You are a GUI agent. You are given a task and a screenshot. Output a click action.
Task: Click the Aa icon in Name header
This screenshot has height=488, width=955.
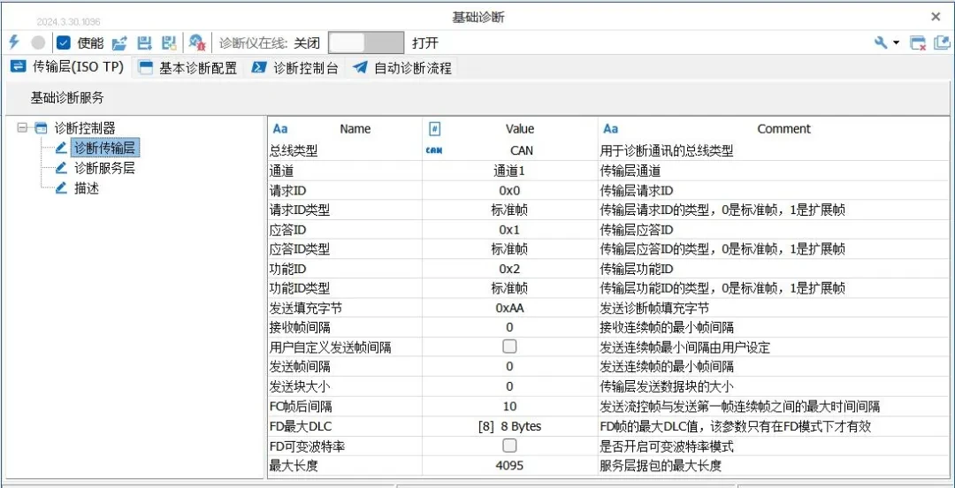tap(280, 128)
